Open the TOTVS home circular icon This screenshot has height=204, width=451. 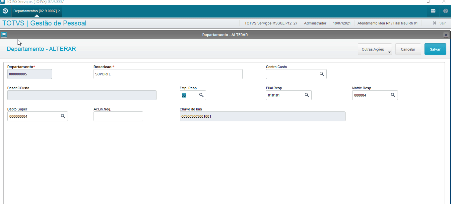pyautogui.click(x=5, y=11)
